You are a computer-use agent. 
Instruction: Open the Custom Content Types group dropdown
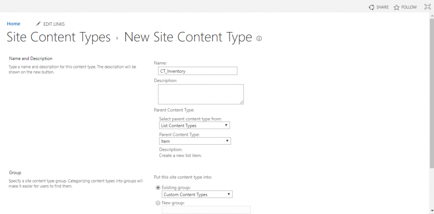[x=197, y=195]
